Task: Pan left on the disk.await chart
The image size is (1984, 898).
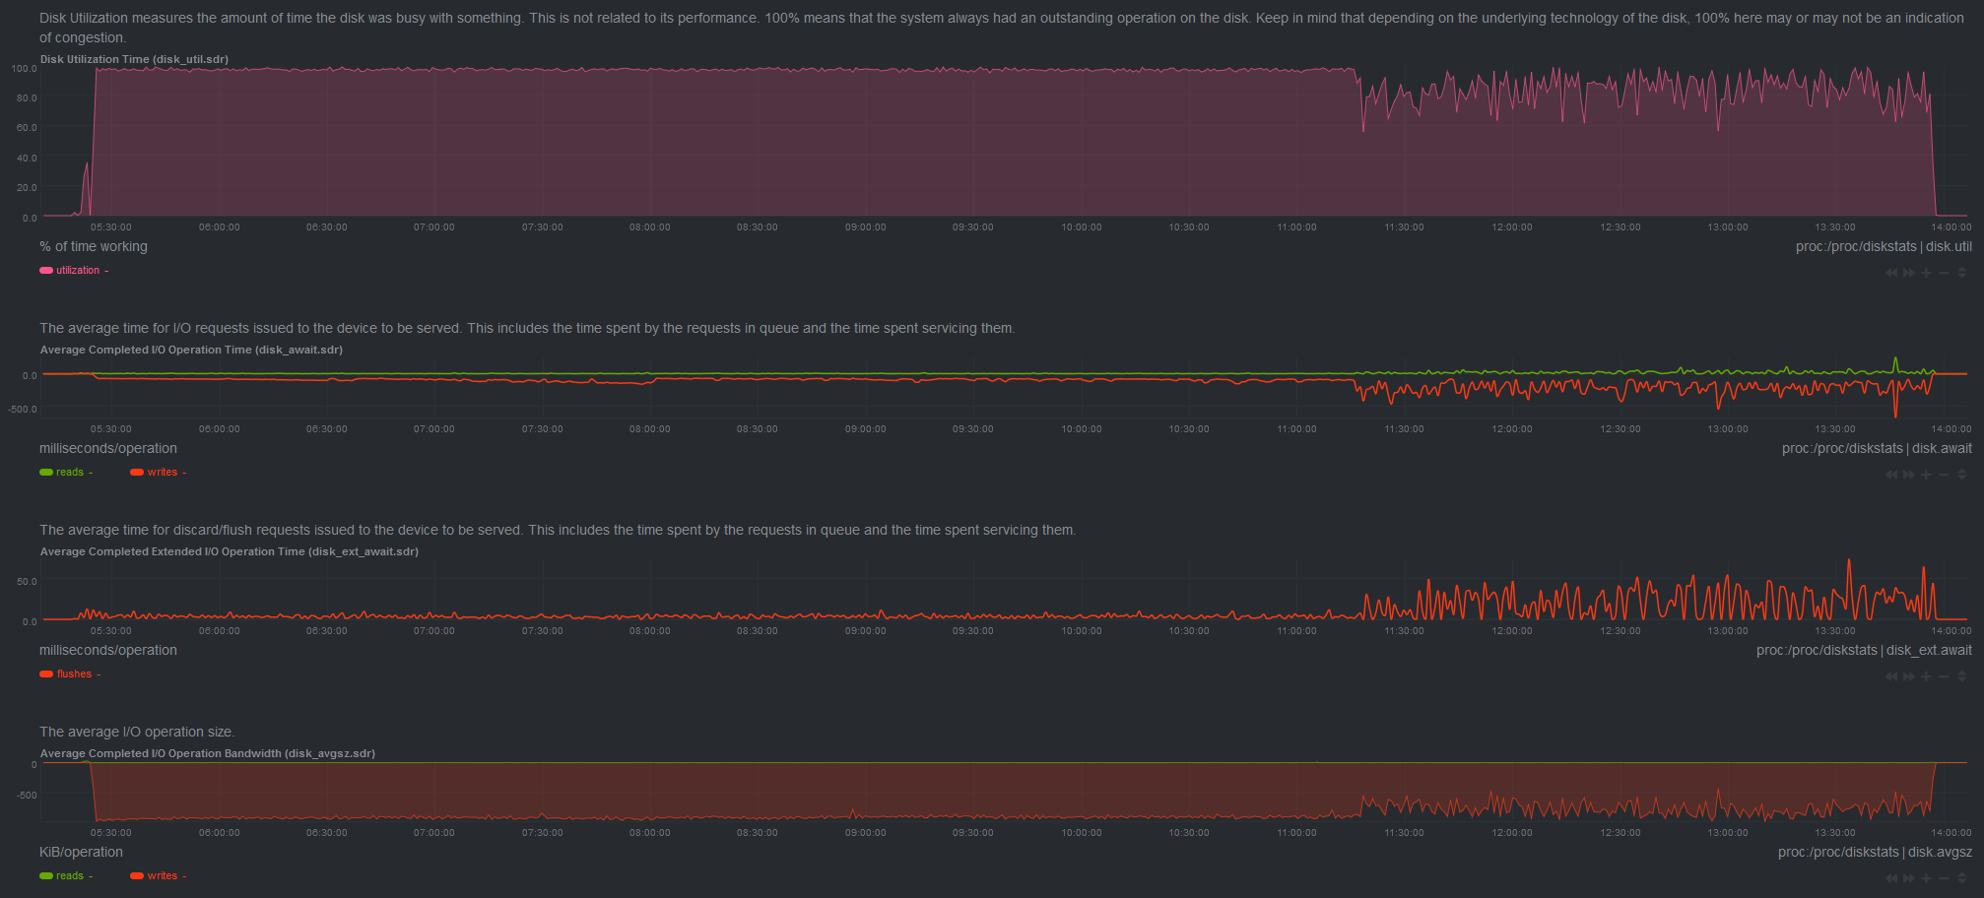Action: (x=1891, y=475)
